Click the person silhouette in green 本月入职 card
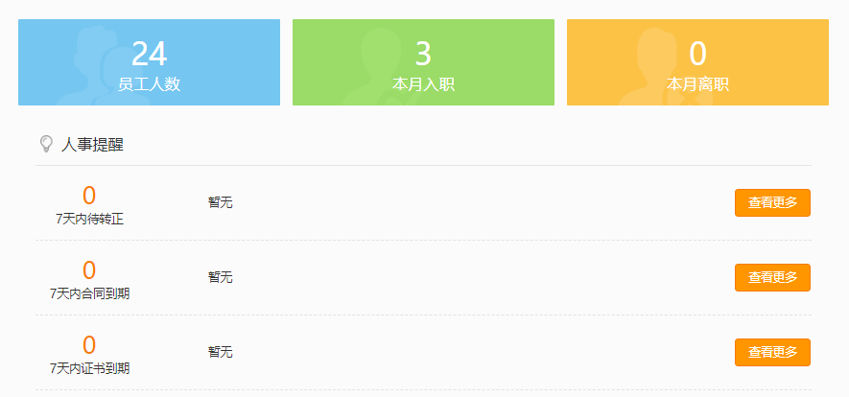The width and height of the screenshot is (849, 397). coord(379,66)
